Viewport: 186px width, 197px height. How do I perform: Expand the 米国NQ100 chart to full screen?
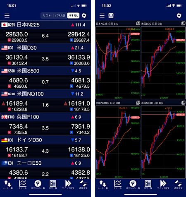pos(138,103)
